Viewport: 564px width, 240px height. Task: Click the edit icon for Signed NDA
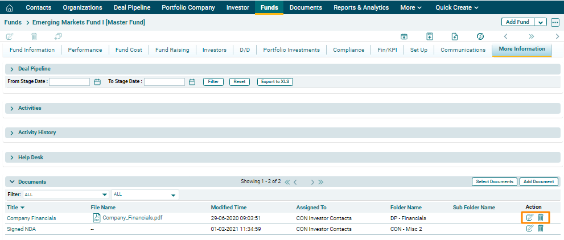[530, 228]
